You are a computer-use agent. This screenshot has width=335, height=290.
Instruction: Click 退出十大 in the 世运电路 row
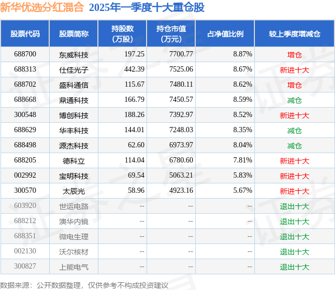pyautogui.click(x=295, y=206)
